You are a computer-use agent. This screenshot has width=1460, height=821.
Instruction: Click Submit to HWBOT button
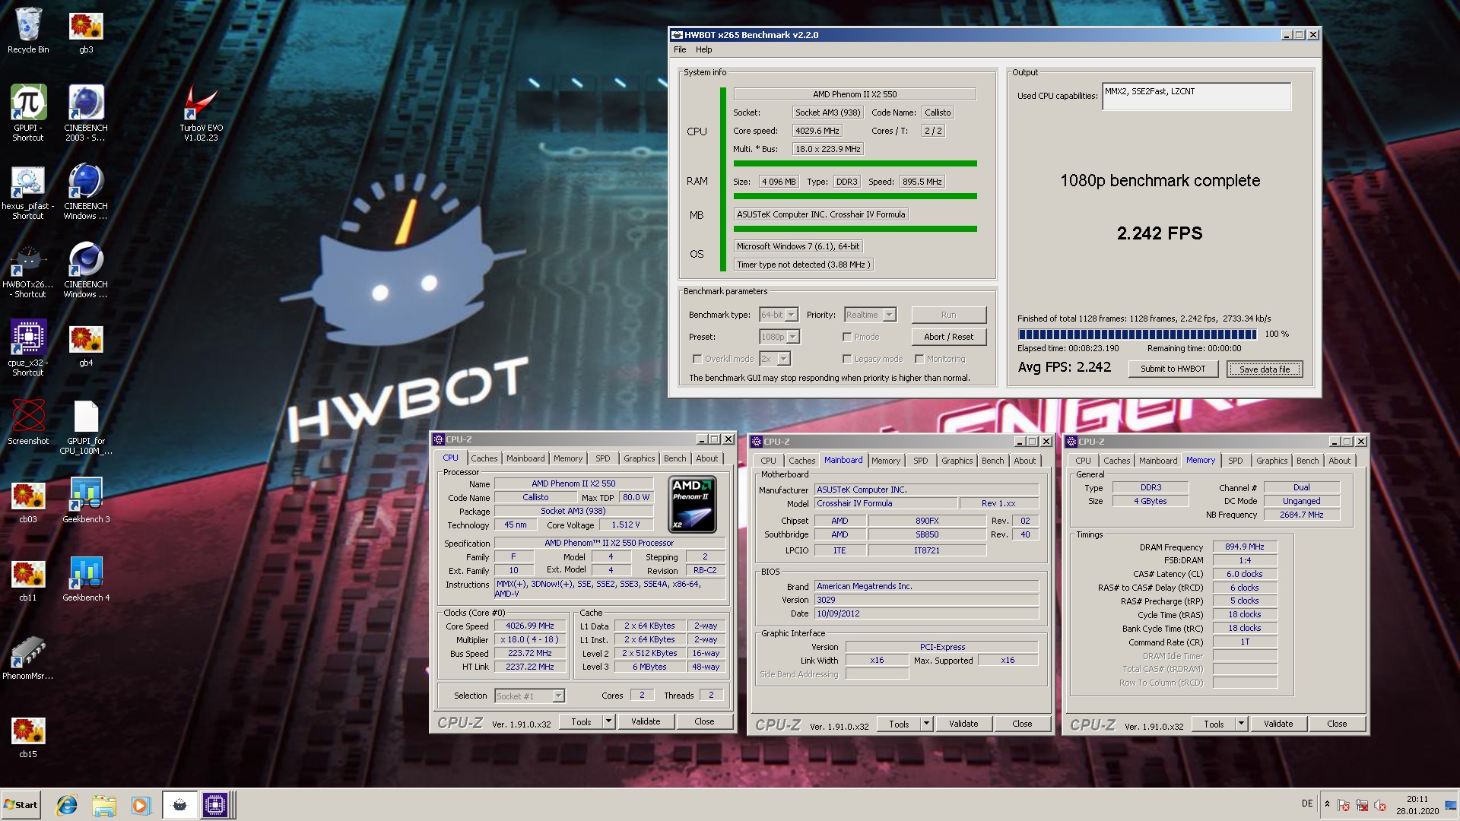point(1173,369)
